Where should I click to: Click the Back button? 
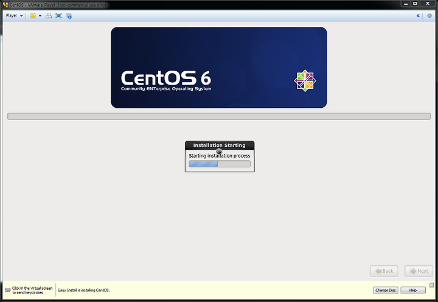pyautogui.click(x=384, y=271)
